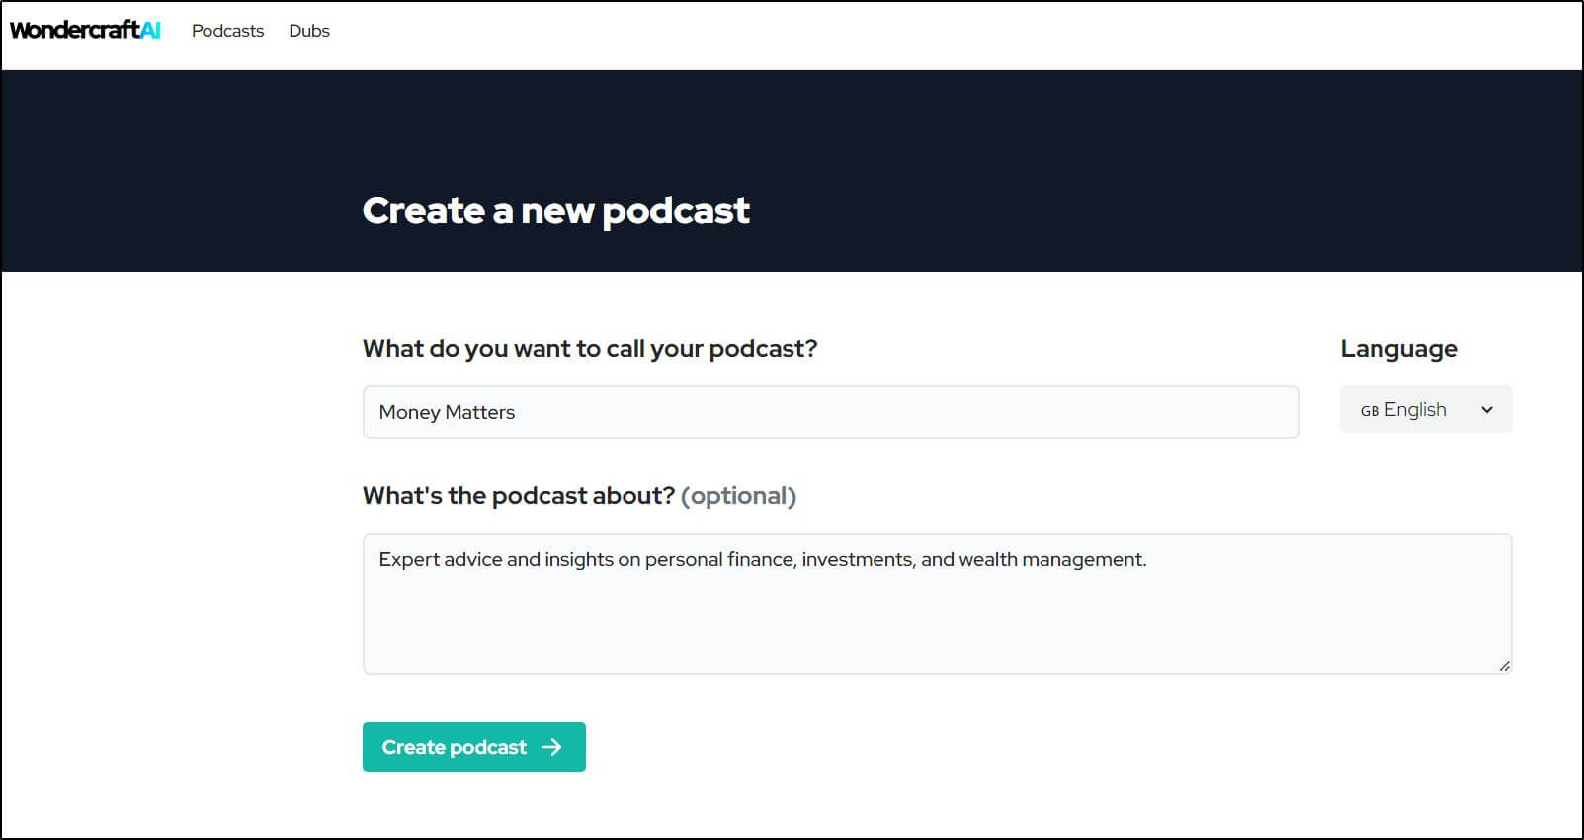Image resolution: width=1584 pixels, height=840 pixels.
Task: Click the textarea resize handle corner
Action: pos(1504,666)
